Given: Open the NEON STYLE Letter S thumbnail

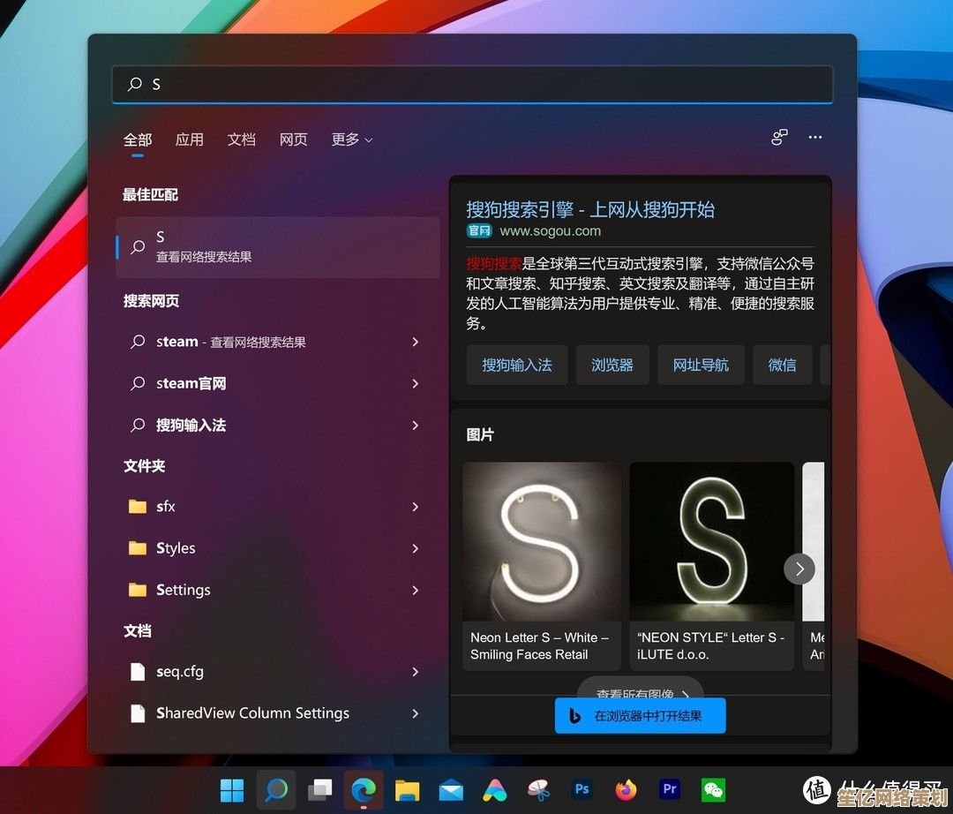Looking at the screenshot, I should [x=712, y=542].
